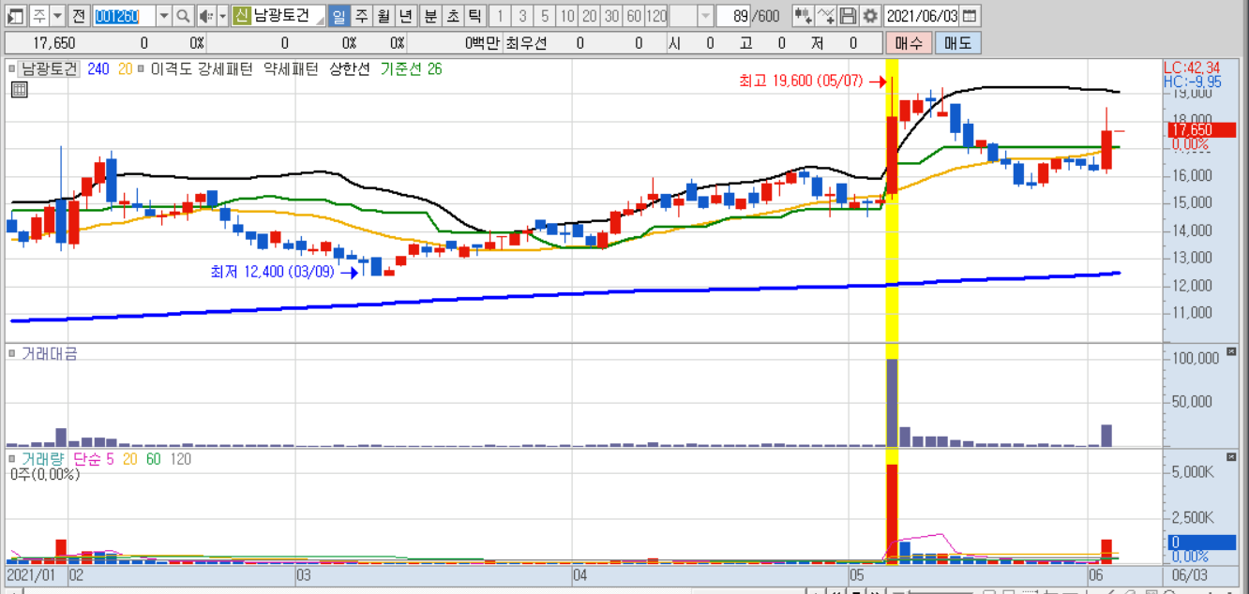Open the calendar date picker icon
1249x594 pixels.
click(x=970, y=16)
